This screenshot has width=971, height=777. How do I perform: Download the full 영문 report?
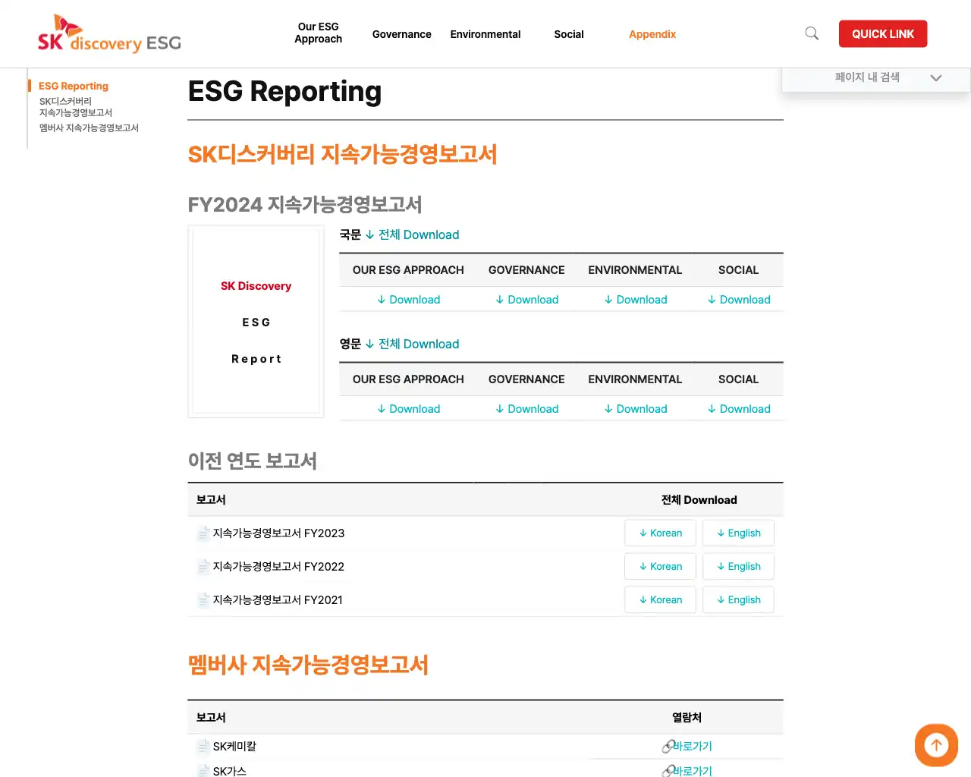tap(412, 344)
